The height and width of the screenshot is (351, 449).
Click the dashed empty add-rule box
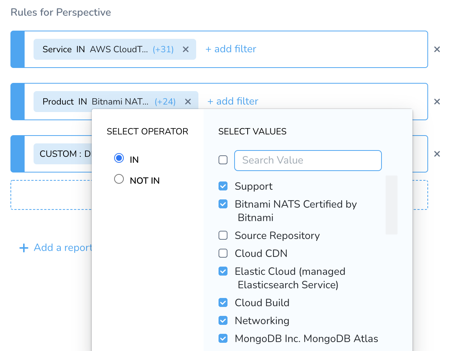pos(51,195)
